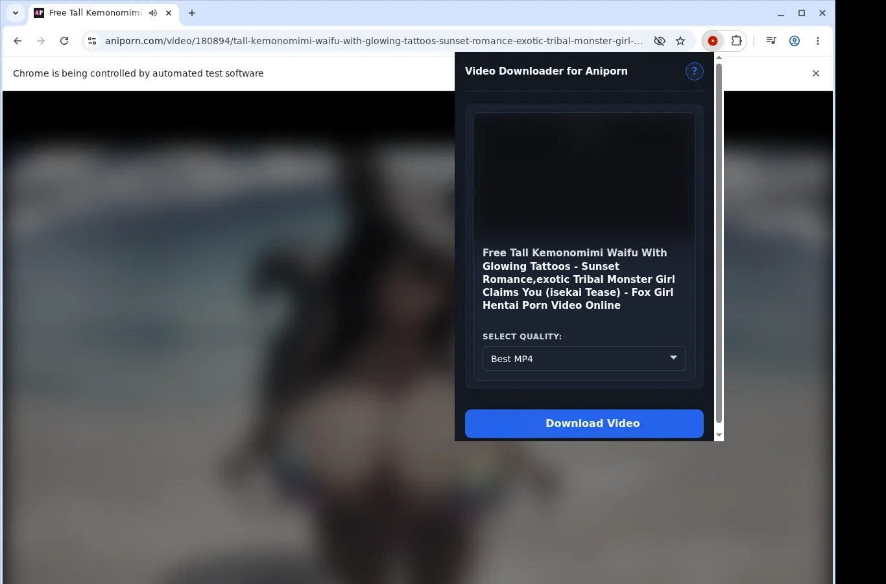
Task: Click the 'SELECT QUALITY:' label
Action: click(522, 337)
